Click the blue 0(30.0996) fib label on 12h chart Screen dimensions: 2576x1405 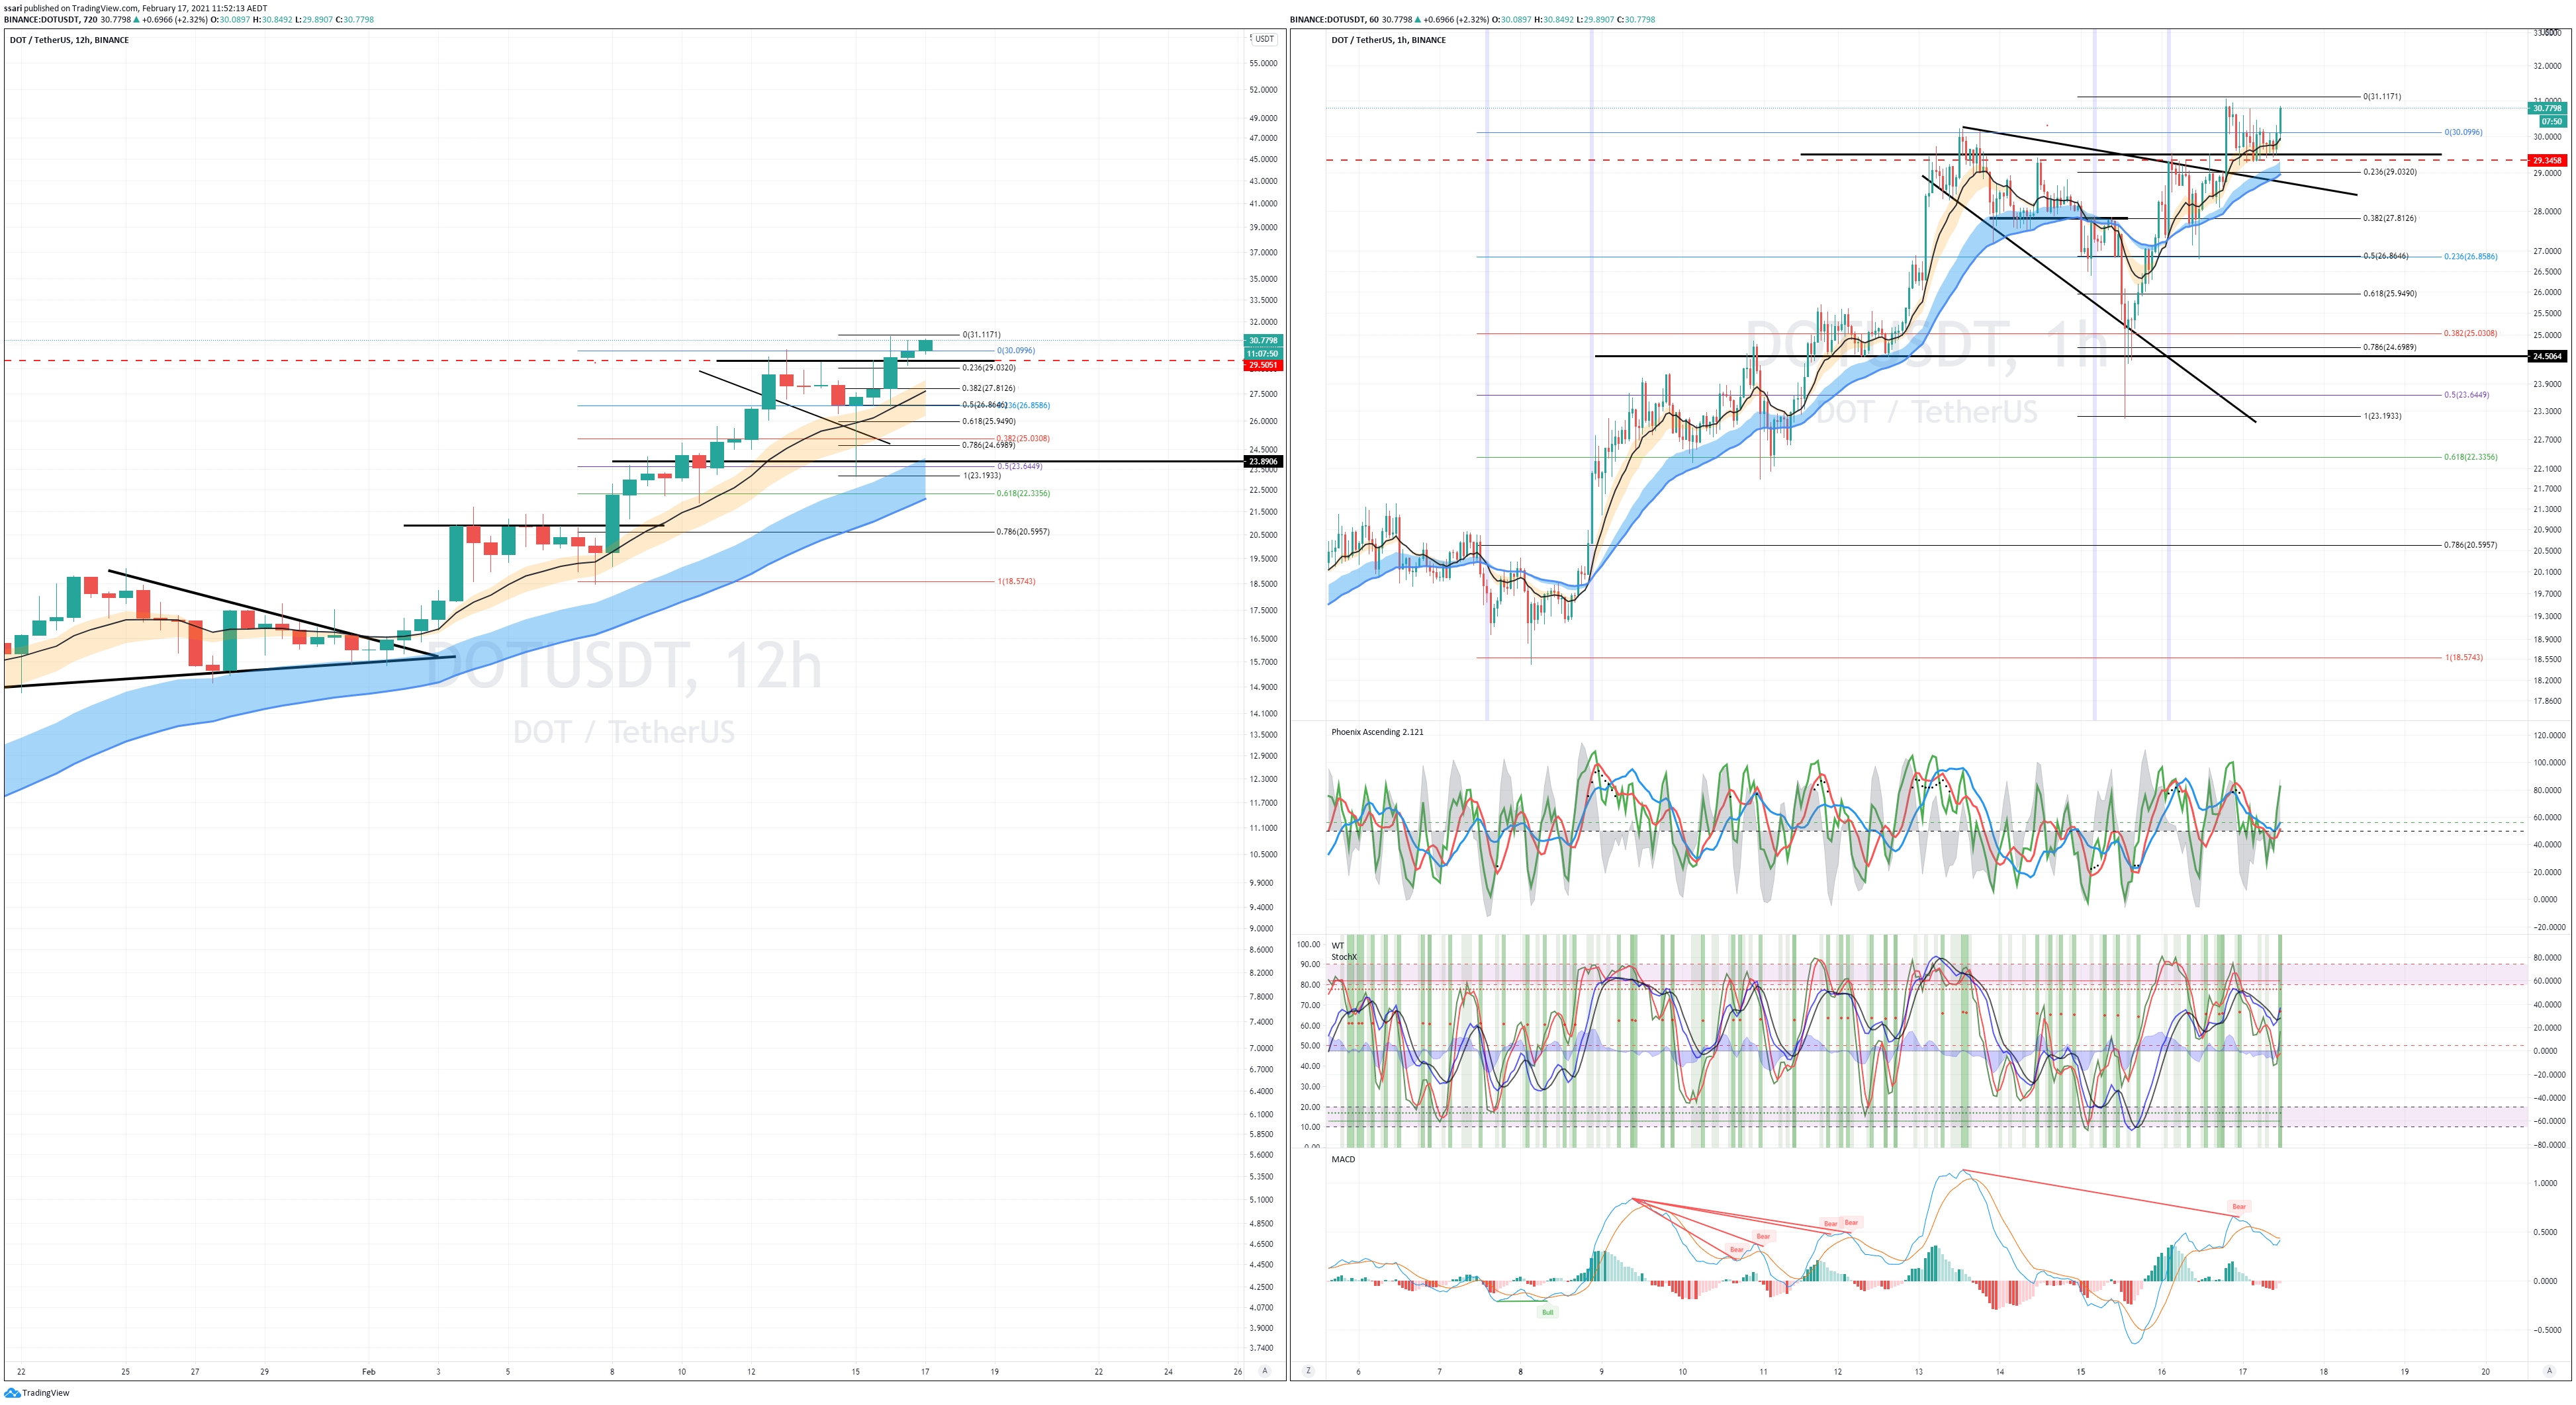(1016, 351)
